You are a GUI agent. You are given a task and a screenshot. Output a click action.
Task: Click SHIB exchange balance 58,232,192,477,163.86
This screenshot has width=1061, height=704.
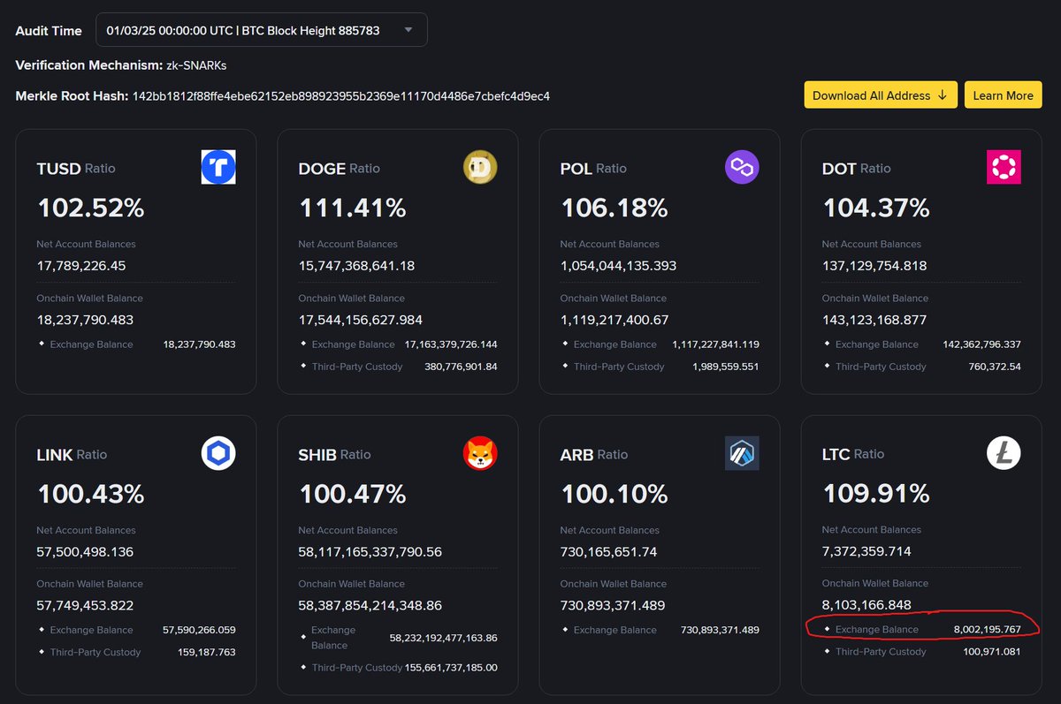(443, 638)
